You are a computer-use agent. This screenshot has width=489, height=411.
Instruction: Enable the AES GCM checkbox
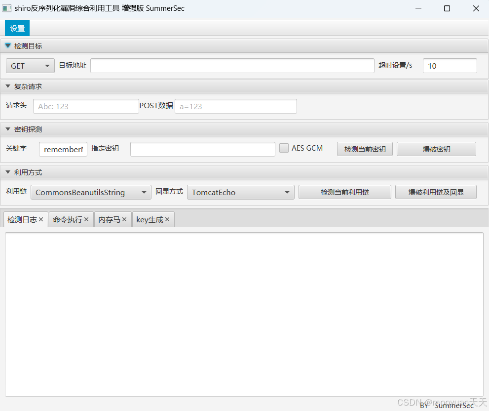284,148
